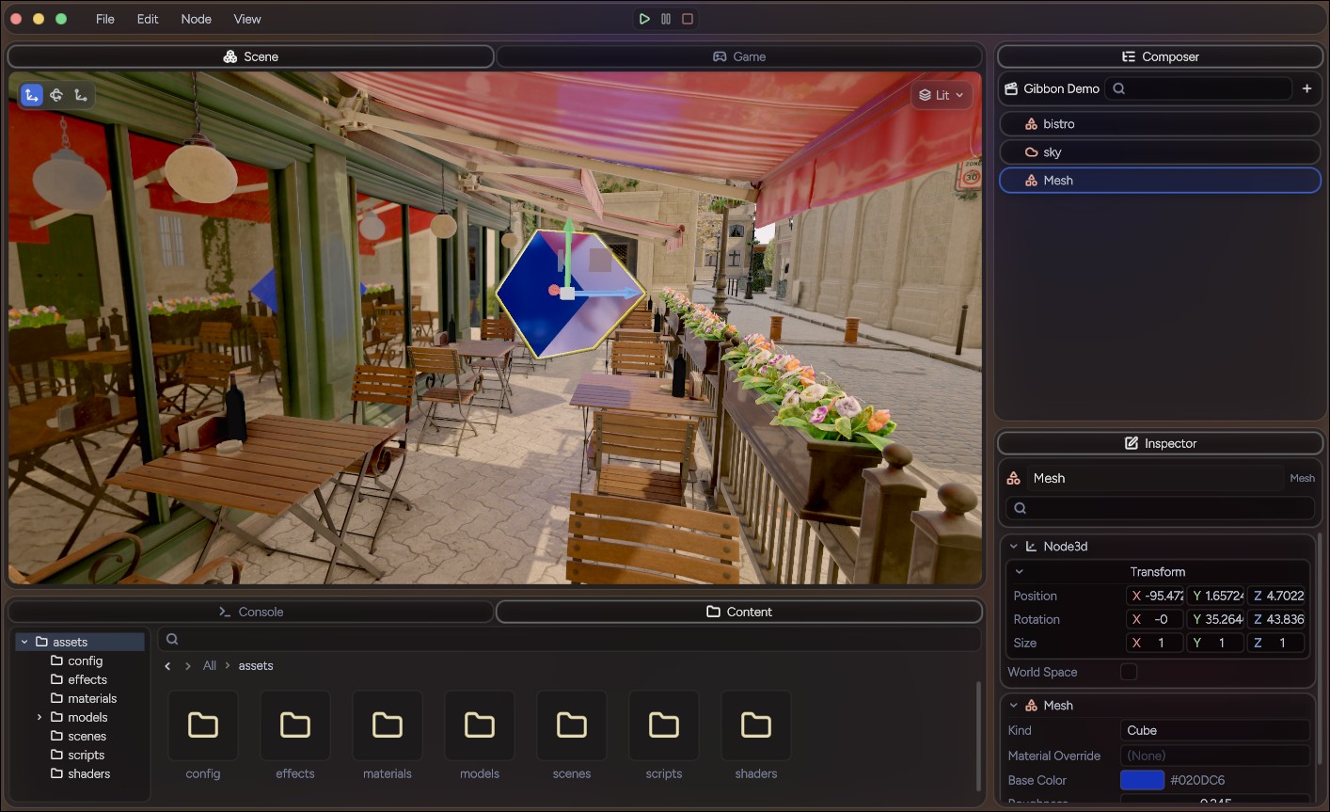The image size is (1330, 812).
Task: Toggle the World Space checkbox
Action: tap(1129, 672)
